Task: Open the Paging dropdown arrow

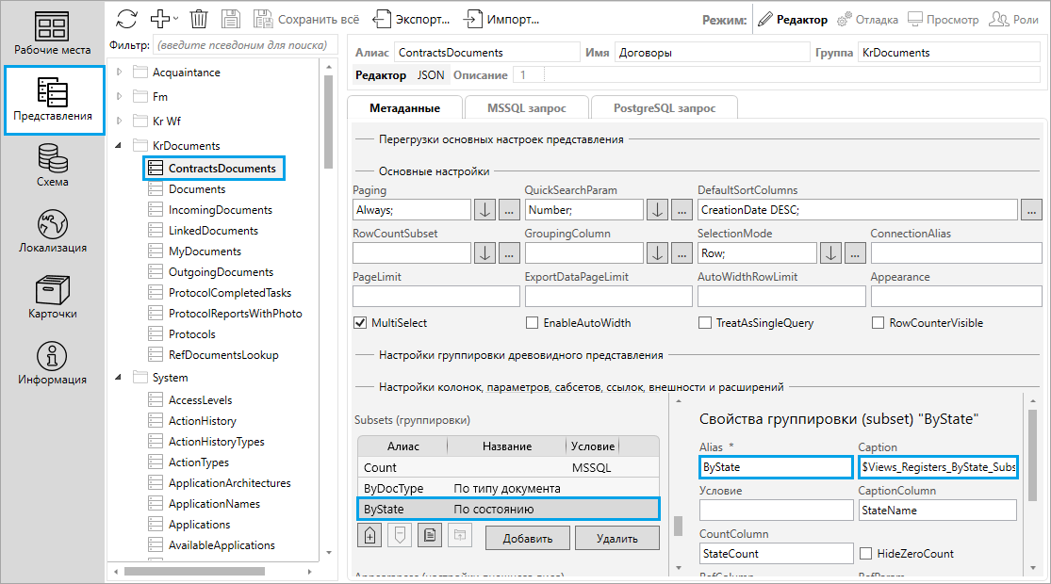Action: click(484, 209)
